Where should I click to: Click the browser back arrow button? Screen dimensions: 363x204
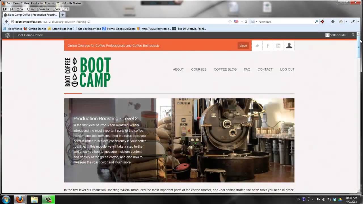(x=7, y=22)
